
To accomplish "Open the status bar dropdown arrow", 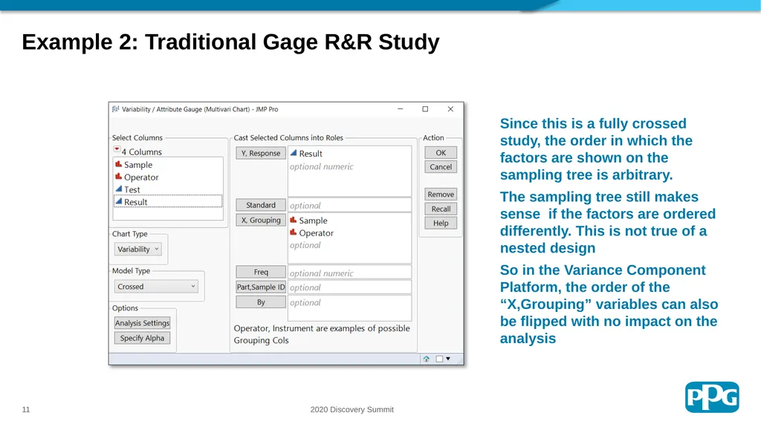I will 448,359.
